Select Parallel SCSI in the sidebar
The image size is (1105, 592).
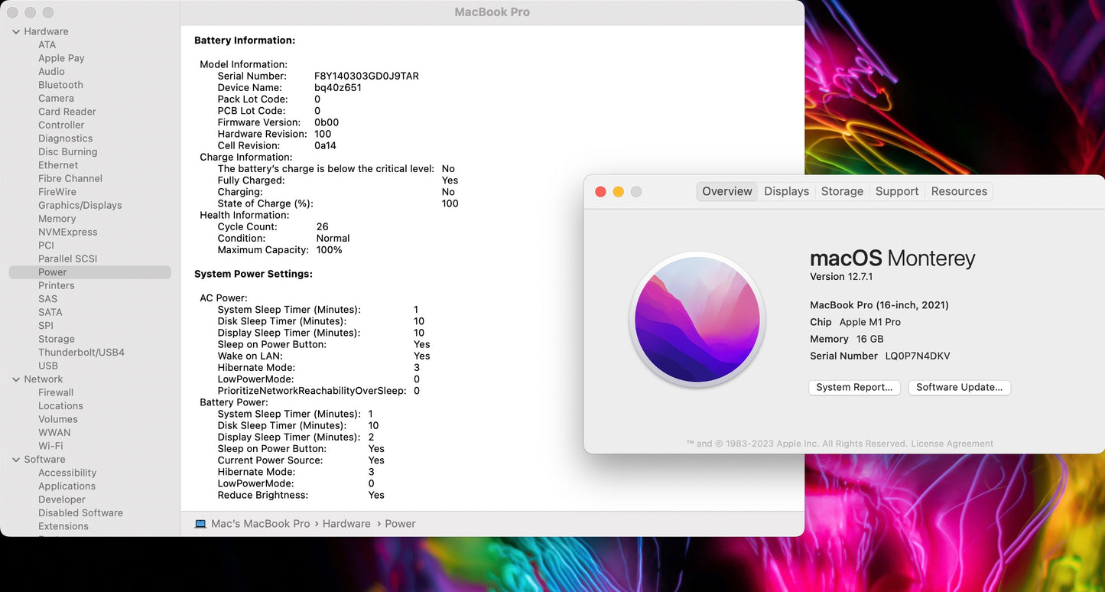coord(67,259)
